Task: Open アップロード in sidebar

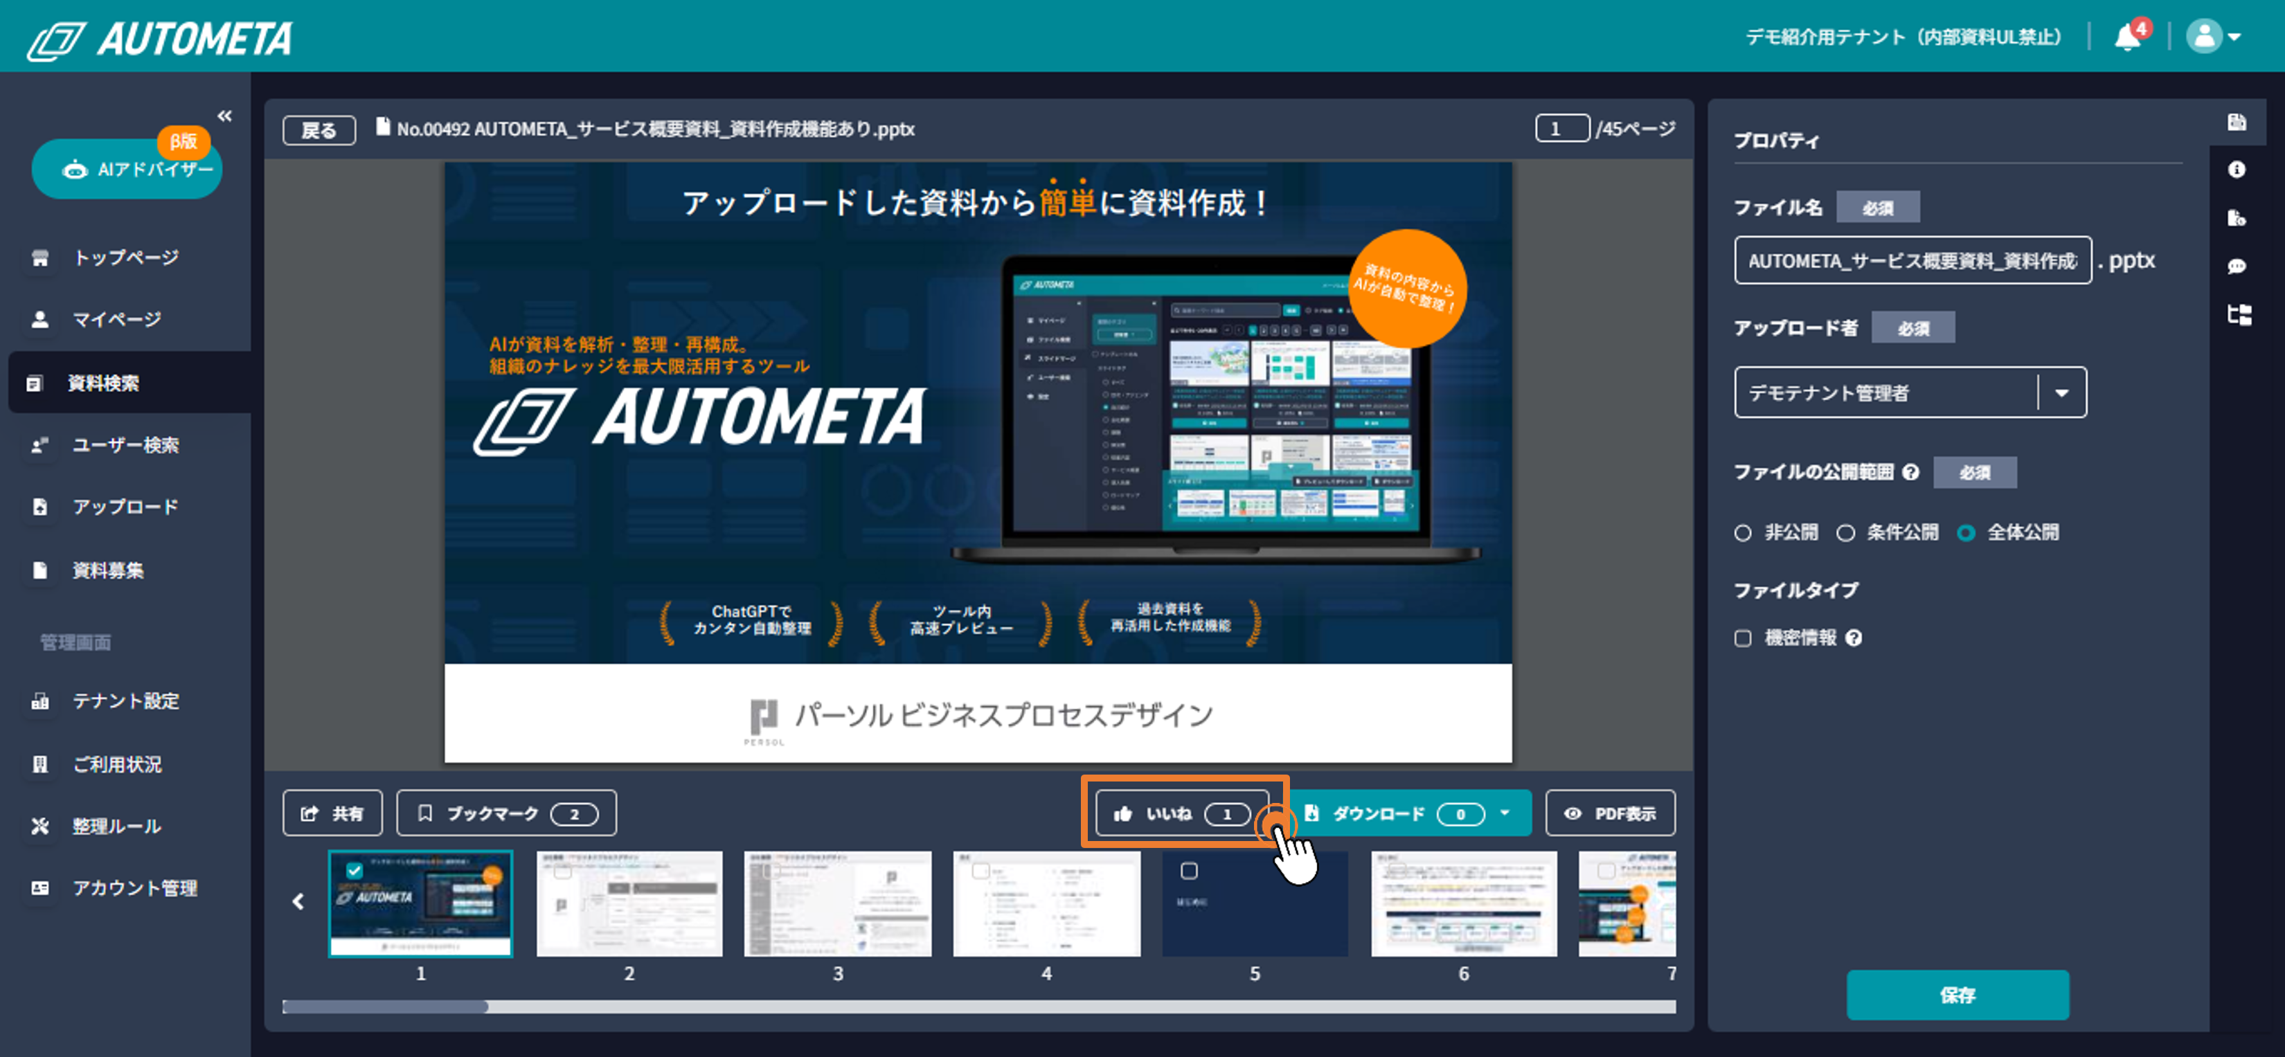Action: coord(126,507)
